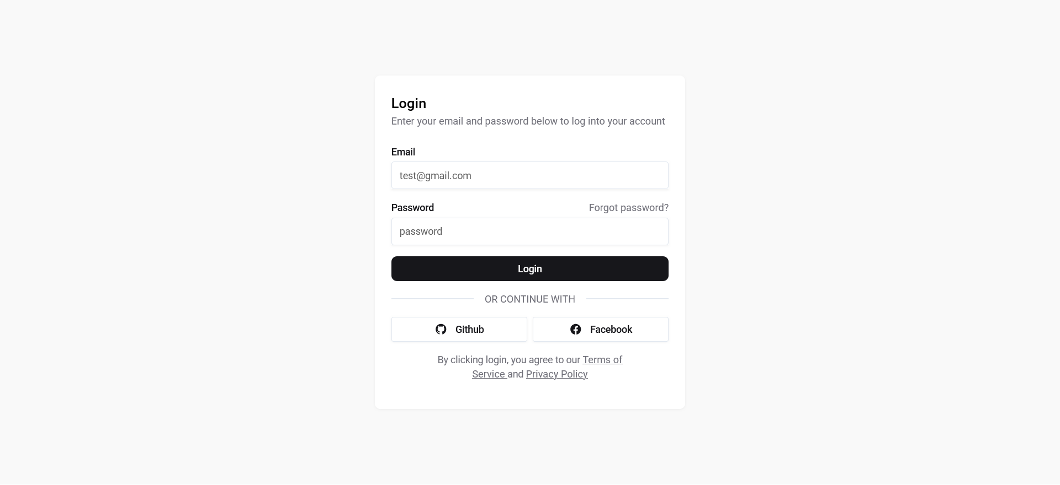Click the Facebook logo icon
The width and height of the screenshot is (1060, 485).
pyautogui.click(x=575, y=329)
